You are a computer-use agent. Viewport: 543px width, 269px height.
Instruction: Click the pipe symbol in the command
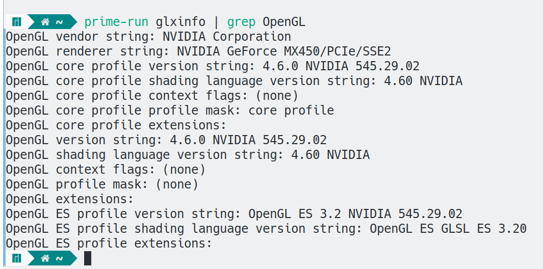point(216,22)
